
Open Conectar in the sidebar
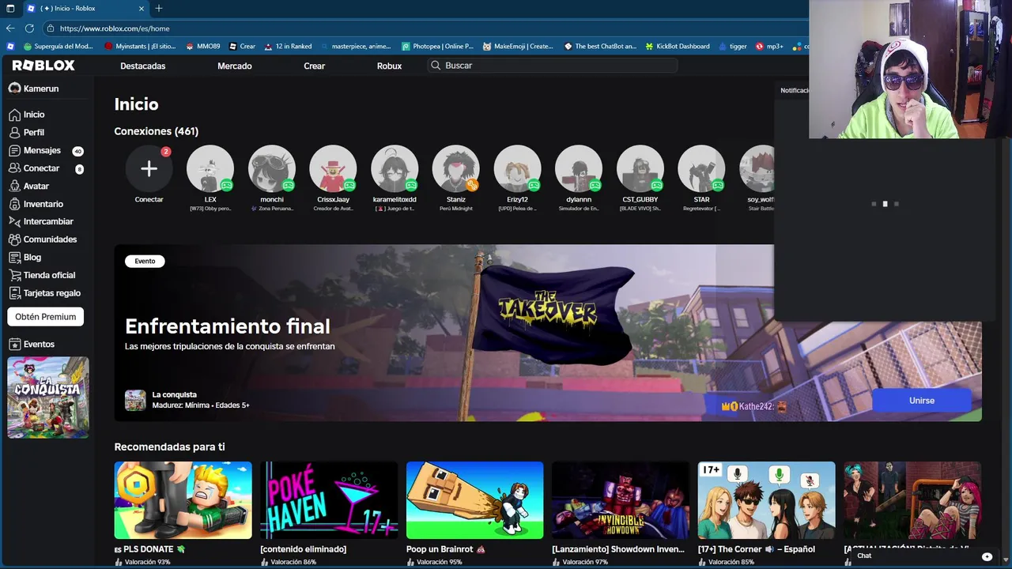(35, 168)
